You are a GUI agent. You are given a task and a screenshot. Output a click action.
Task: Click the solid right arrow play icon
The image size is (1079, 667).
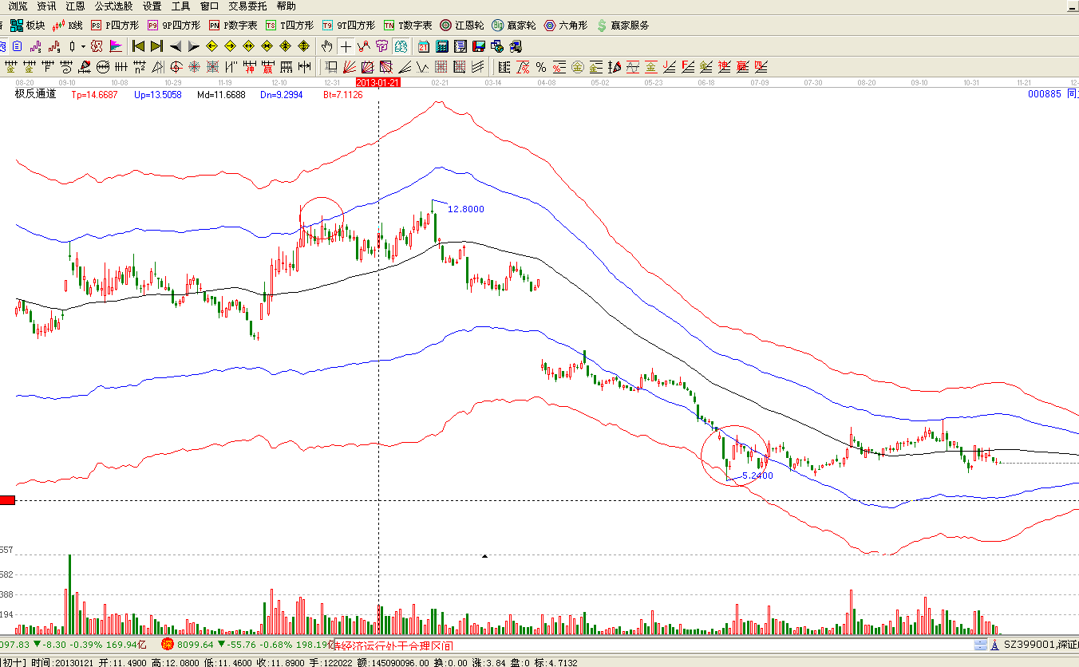[194, 46]
